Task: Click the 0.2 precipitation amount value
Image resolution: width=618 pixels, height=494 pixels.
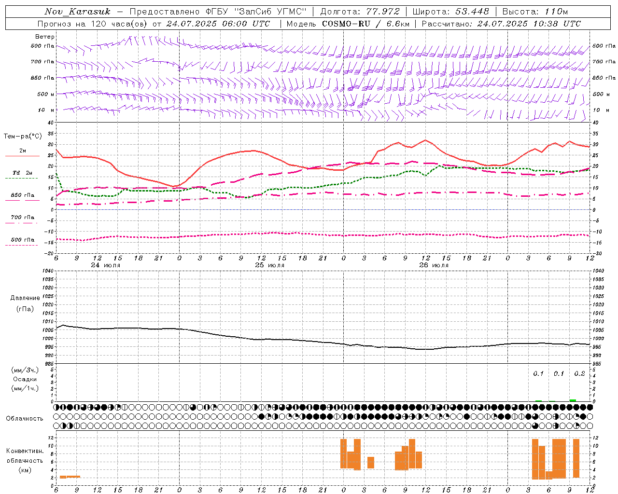Action: point(579,374)
